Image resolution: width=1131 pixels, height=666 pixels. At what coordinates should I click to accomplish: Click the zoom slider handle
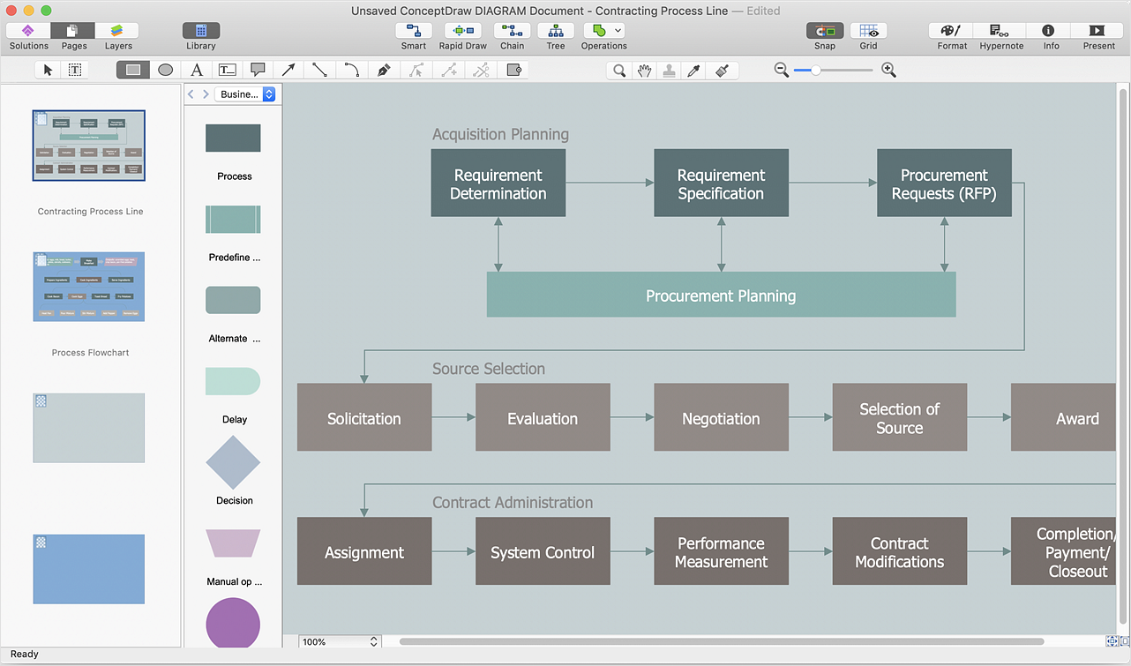pyautogui.click(x=816, y=70)
